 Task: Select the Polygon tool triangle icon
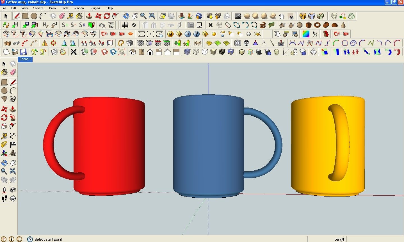pos(4,99)
